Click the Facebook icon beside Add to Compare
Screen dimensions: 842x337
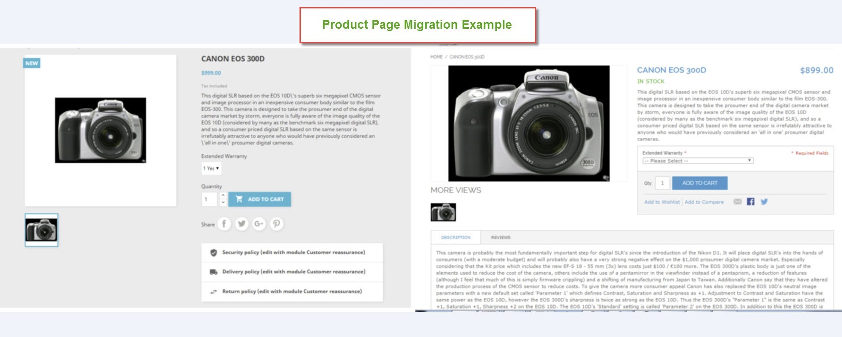[x=751, y=201]
